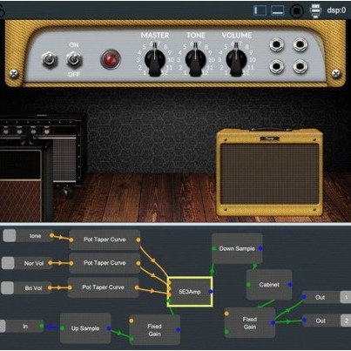Click the gray handle on Nor Vol node

click(x=8, y=263)
